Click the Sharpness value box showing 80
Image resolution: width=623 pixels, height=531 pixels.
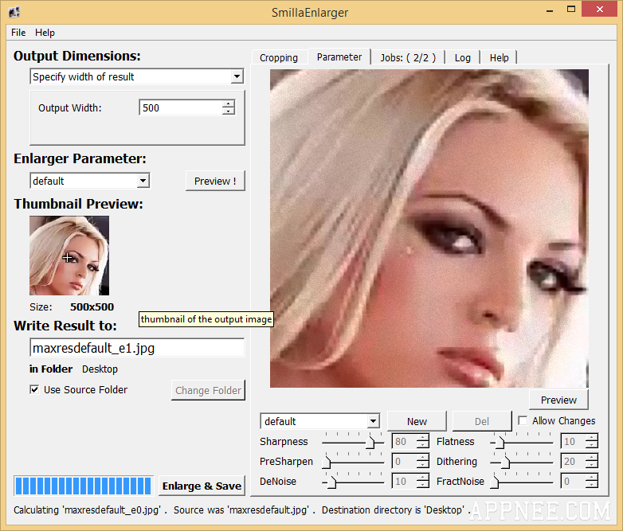[x=405, y=441]
